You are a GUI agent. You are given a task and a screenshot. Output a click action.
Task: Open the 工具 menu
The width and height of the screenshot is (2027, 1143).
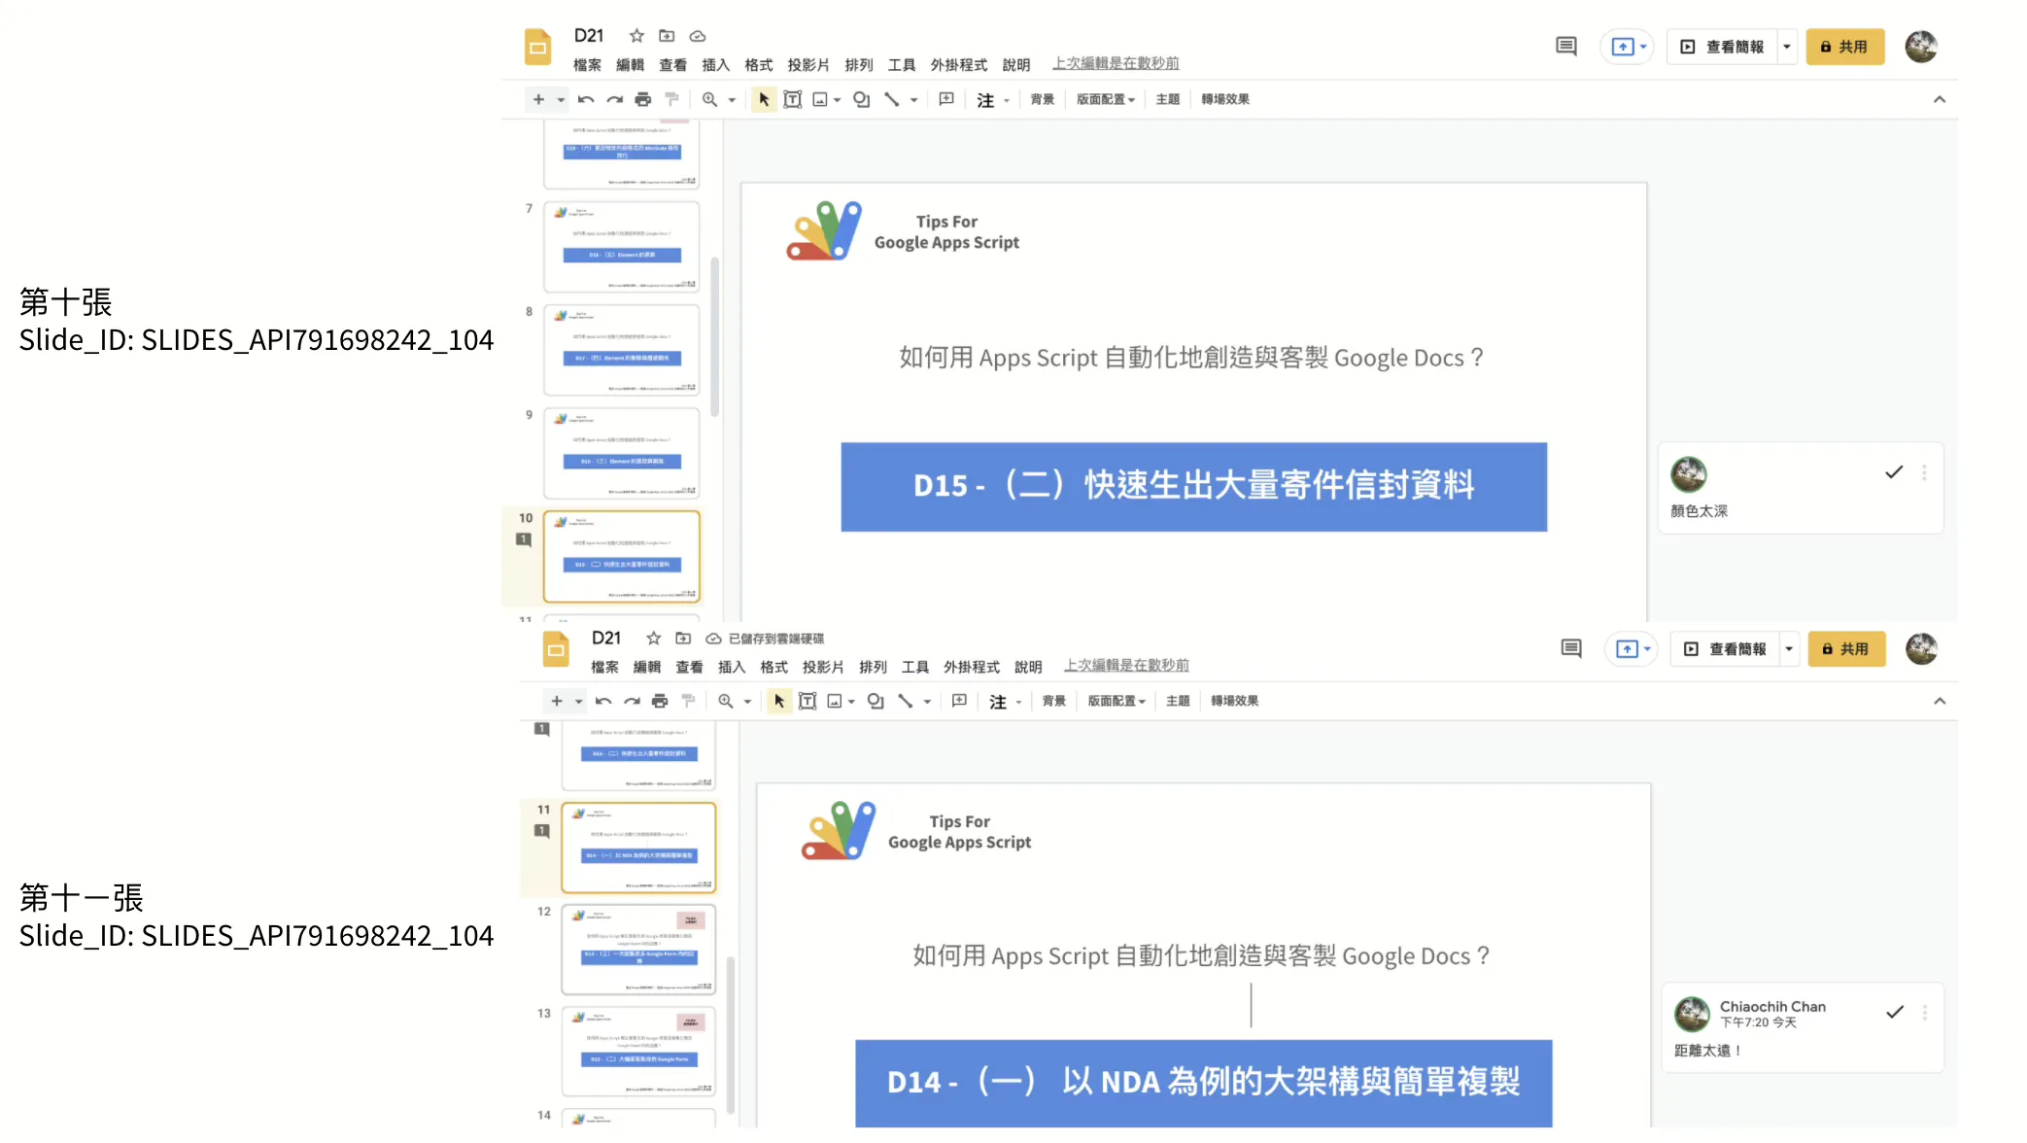901,64
